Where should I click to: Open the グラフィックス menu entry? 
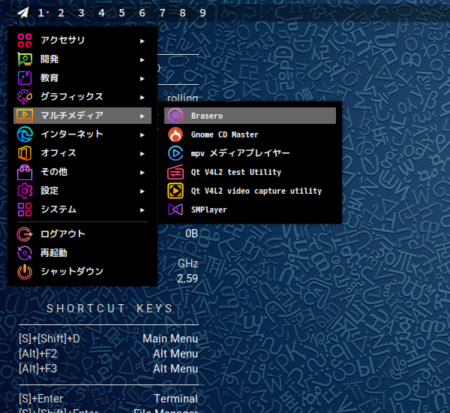82,97
